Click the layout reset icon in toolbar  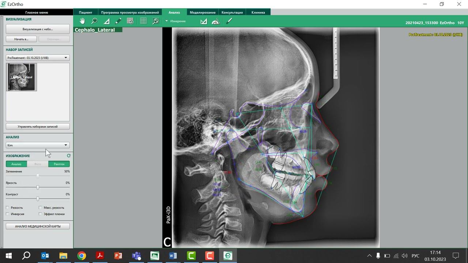pos(130,21)
